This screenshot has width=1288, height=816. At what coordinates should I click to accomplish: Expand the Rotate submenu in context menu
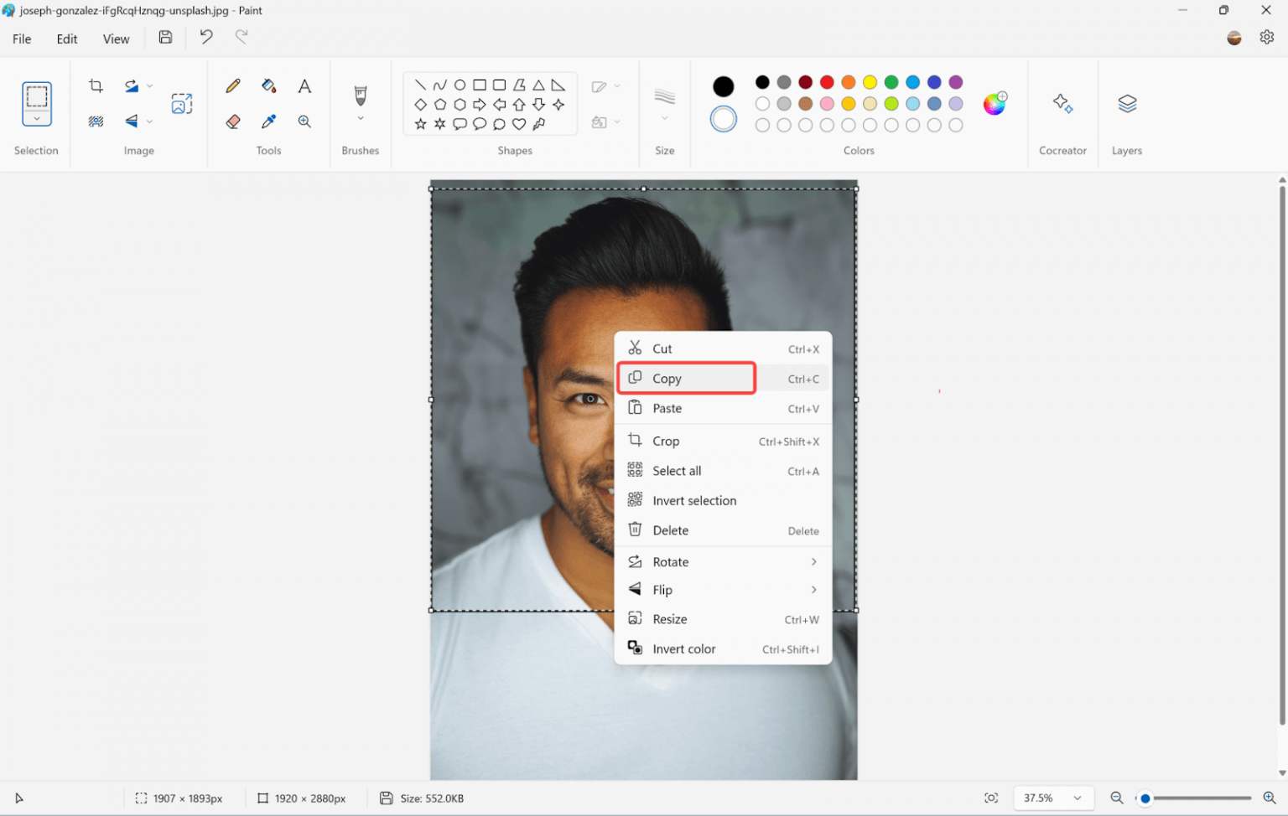click(813, 561)
